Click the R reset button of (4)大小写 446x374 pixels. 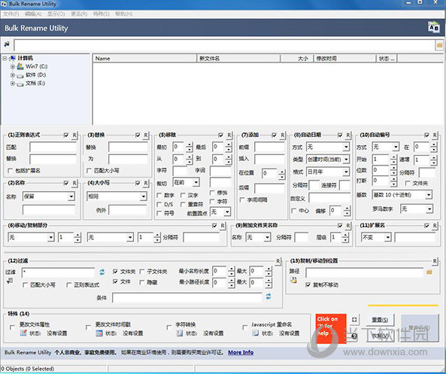tap(146, 183)
